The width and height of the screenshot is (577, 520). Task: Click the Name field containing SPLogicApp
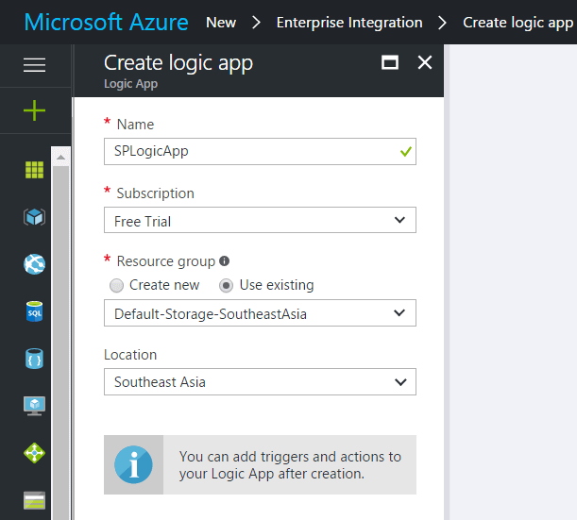pos(250,151)
